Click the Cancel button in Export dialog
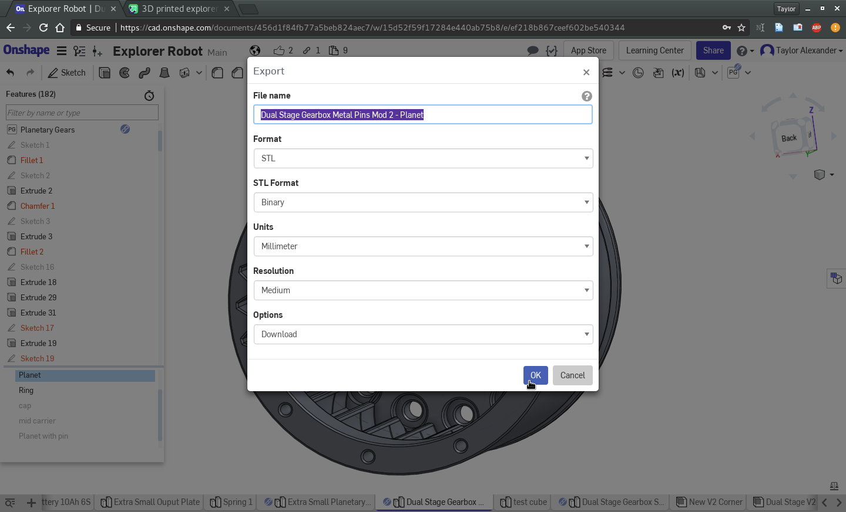 click(572, 375)
